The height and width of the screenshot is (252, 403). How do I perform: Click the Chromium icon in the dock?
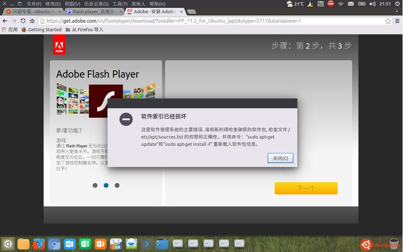[x=54, y=244]
